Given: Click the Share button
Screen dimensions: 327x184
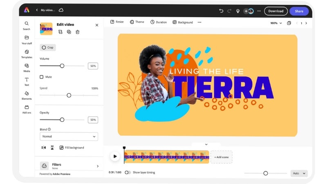Looking at the screenshot, I should coord(299,11).
